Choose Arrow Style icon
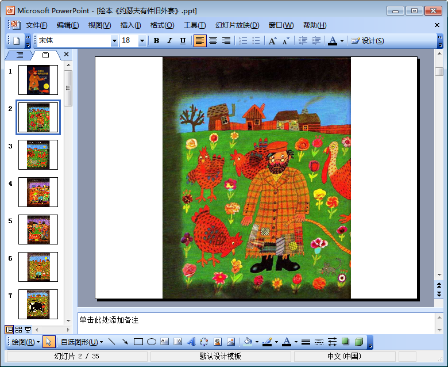 click(332, 342)
